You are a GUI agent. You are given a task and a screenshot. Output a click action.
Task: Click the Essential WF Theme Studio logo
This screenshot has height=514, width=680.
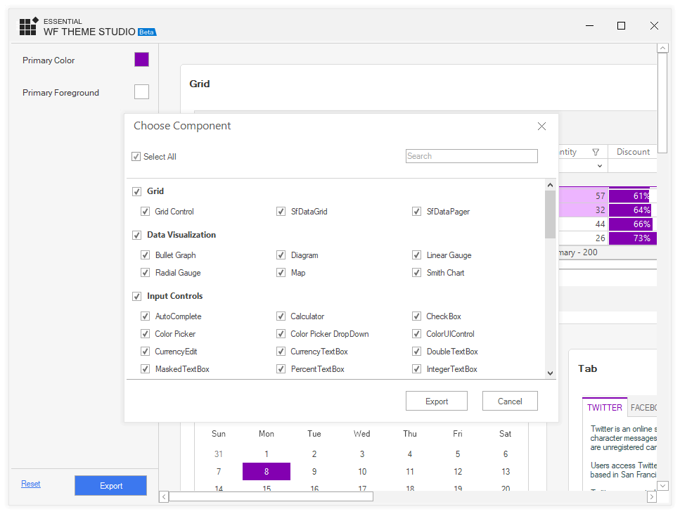(x=29, y=27)
